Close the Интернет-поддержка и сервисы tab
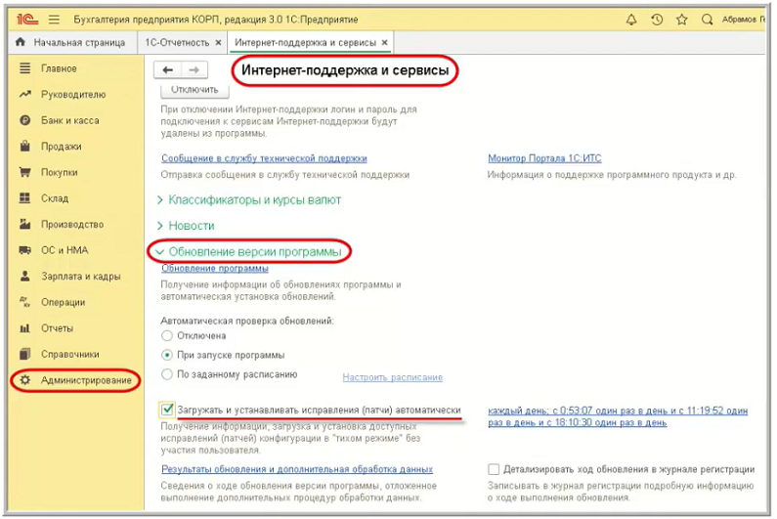Image resolution: width=777 pixels, height=519 pixels. pos(385,43)
